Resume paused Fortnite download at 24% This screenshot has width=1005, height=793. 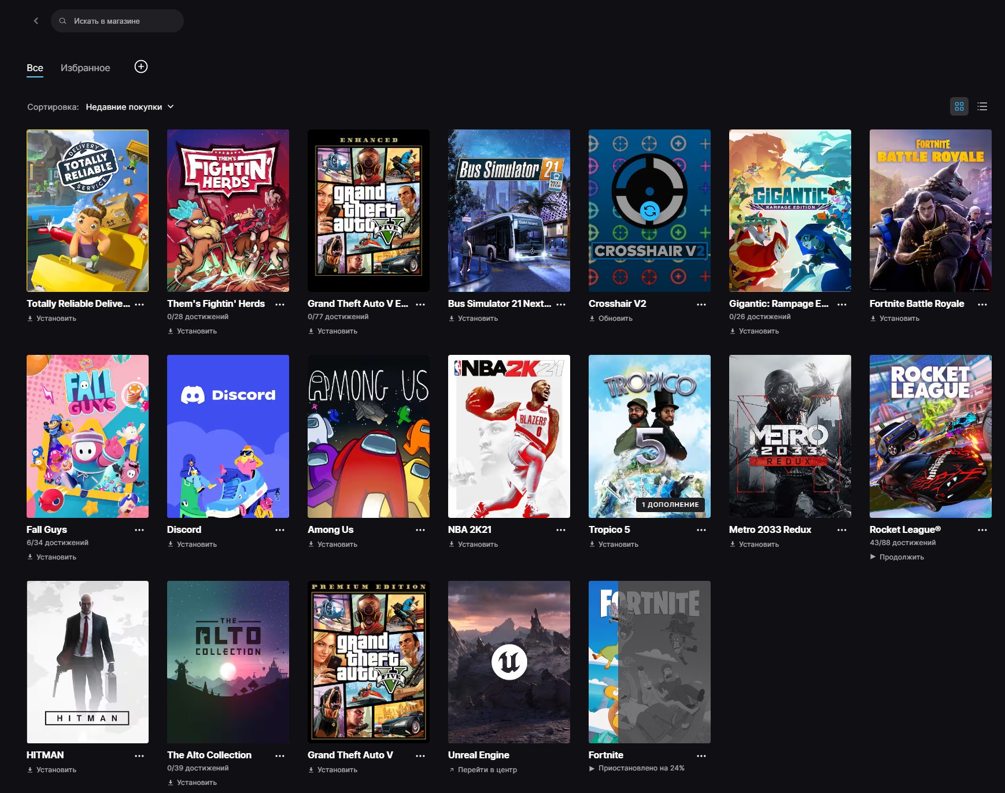(641, 768)
